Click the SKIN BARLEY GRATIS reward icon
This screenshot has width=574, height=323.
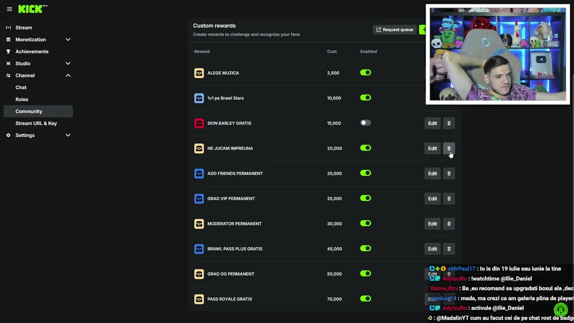click(199, 123)
